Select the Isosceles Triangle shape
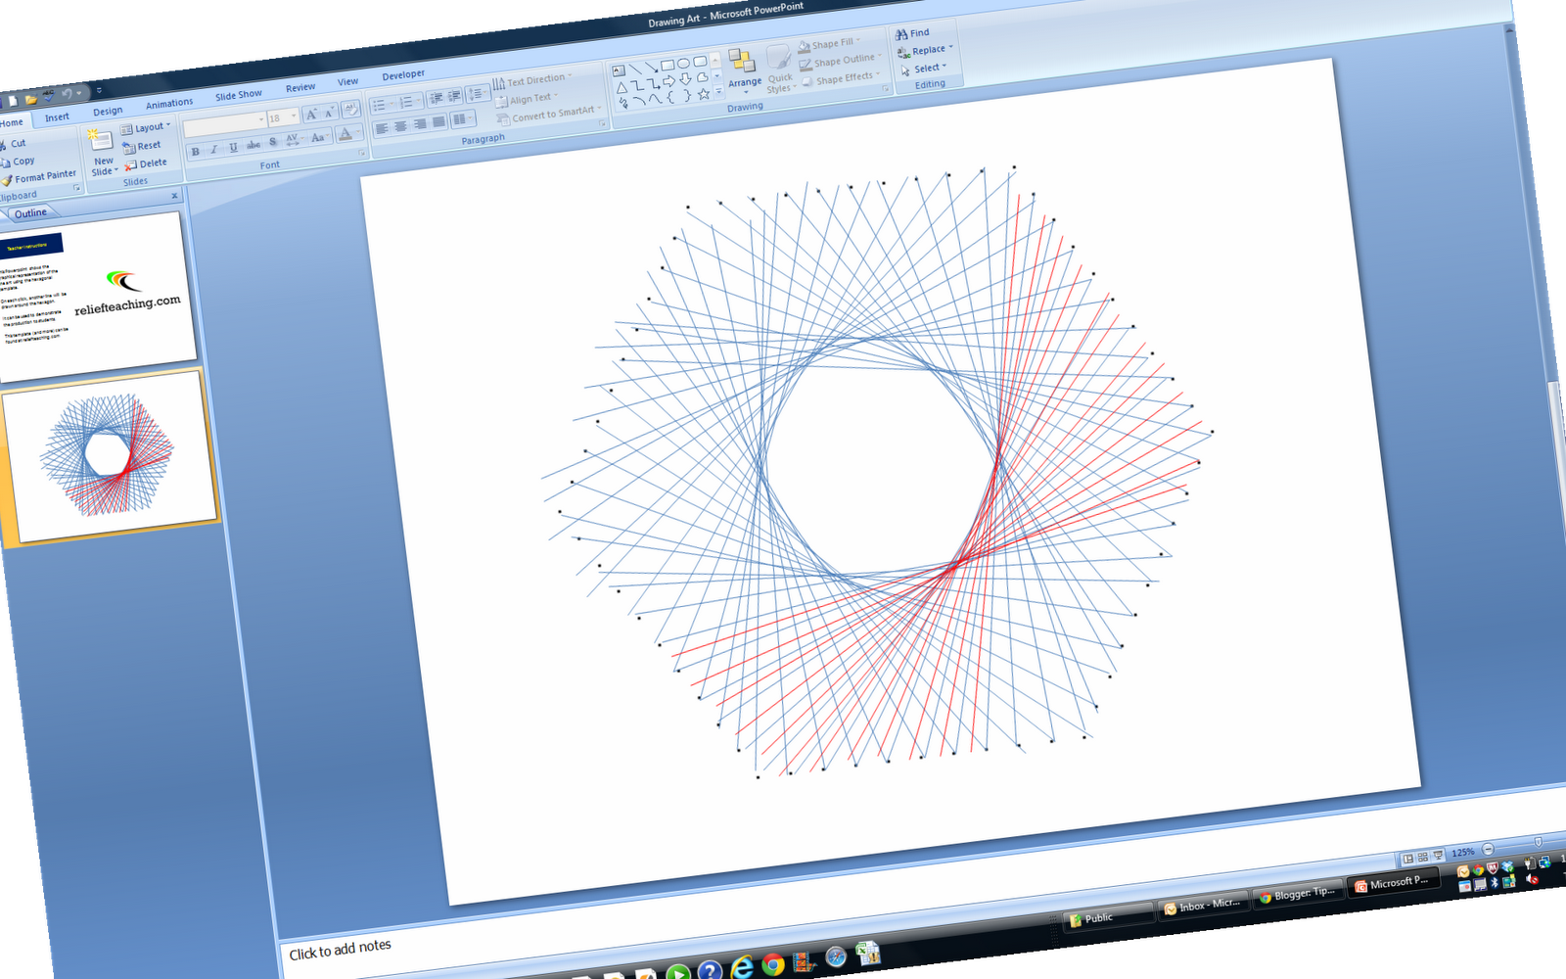This screenshot has width=1566, height=979. (x=622, y=88)
